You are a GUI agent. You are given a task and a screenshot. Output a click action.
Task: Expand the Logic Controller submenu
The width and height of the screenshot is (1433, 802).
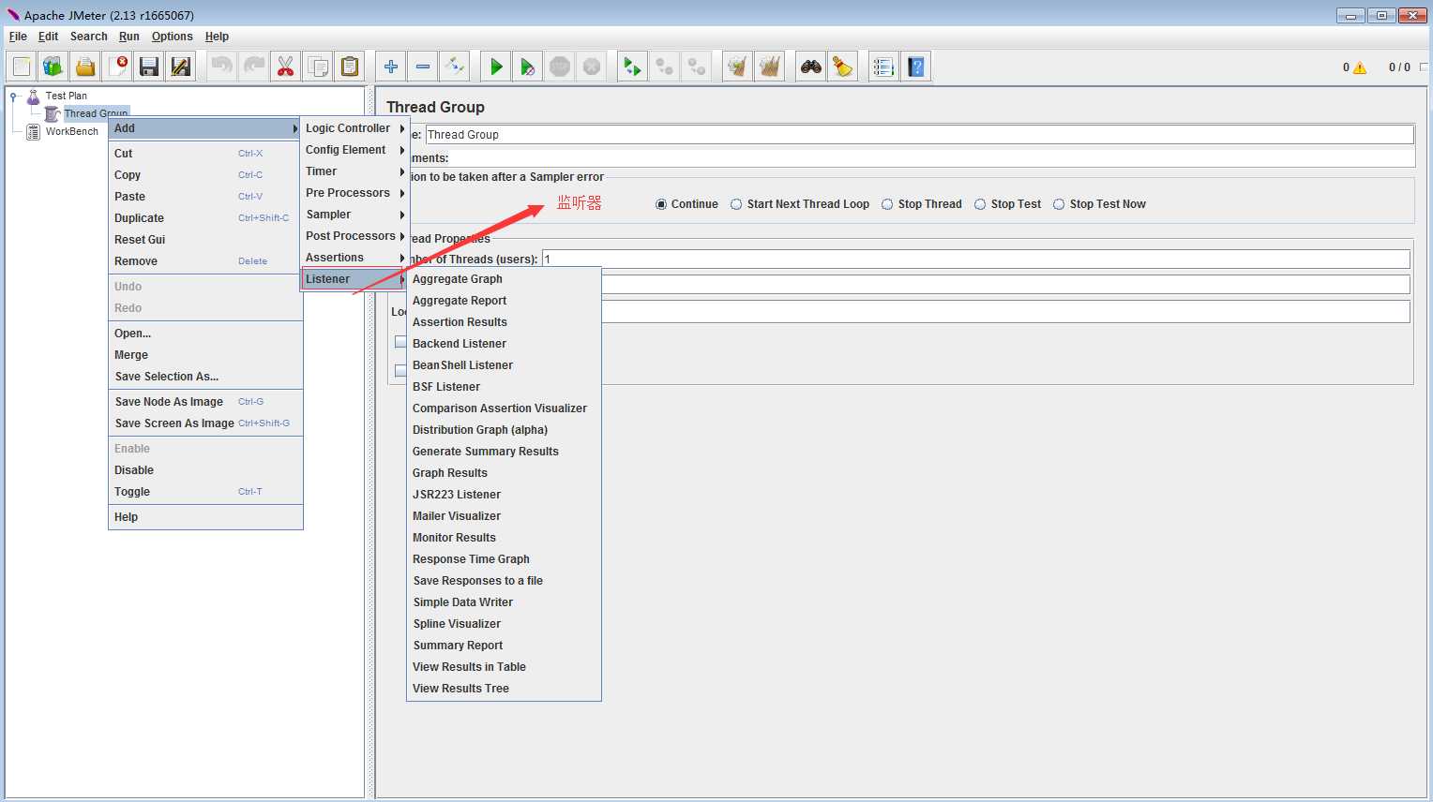coord(354,128)
